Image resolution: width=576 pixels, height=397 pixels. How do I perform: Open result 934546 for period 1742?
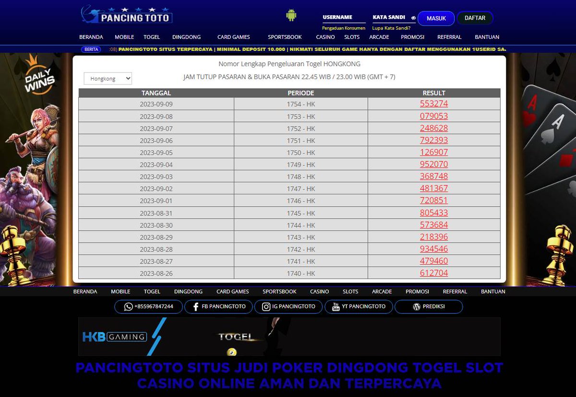pos(434,249)
